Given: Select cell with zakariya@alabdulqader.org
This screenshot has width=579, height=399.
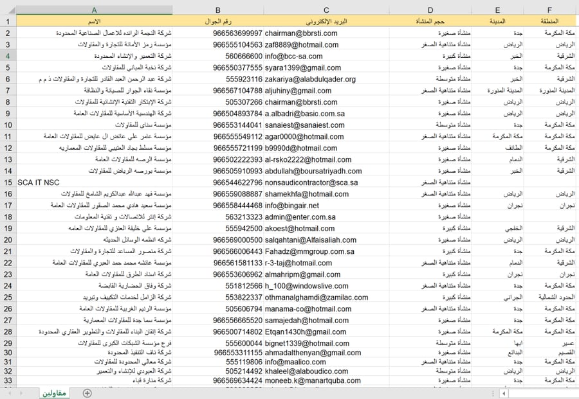Looking at the screenshot, I should coord(326,79).
